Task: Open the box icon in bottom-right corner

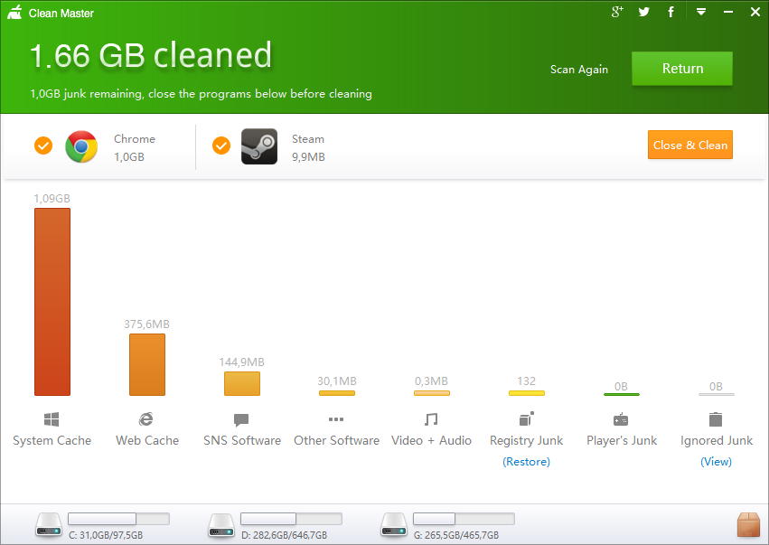Action: tap(748, 524)
